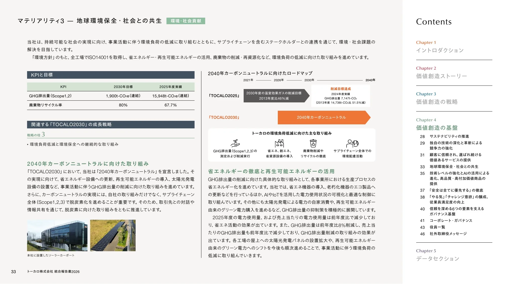Go to page 33 地球環境保全・社会との共生
The width and height of the screenshot is (506, 284).
coord(449,167)
